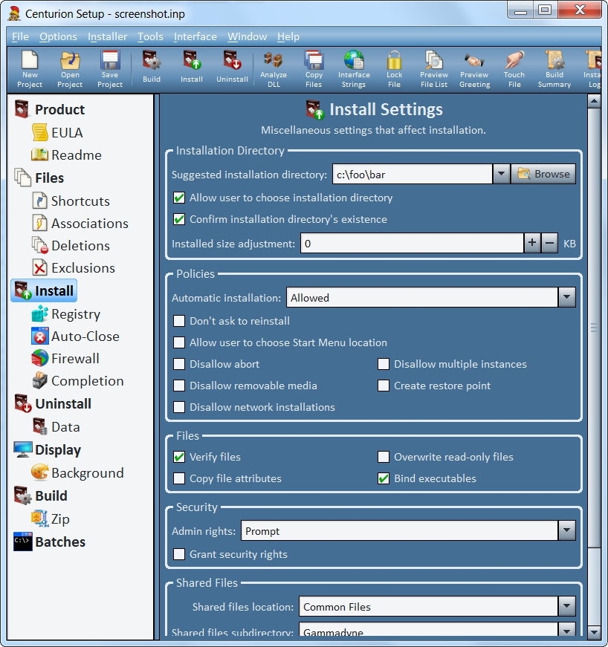Click the Touch File toolbar icon

(x=514, y=69)
